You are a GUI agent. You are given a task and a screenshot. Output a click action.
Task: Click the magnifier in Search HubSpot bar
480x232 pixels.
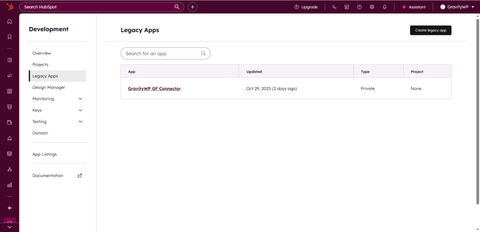click(x=177, y=7)
